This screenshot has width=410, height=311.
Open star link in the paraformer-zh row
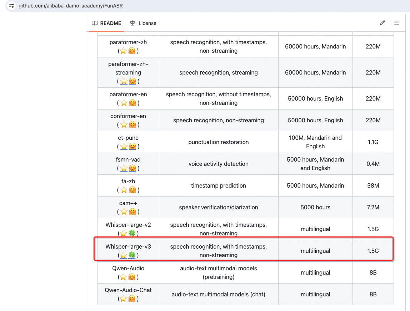click(x=123, y=51)
